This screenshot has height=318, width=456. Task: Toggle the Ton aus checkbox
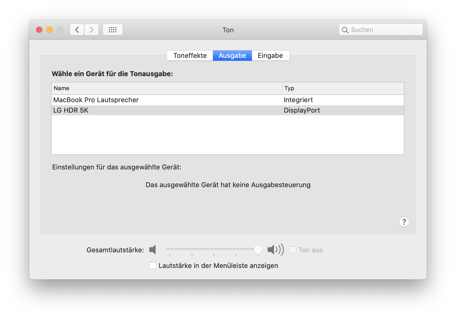(x=293, y=250)
